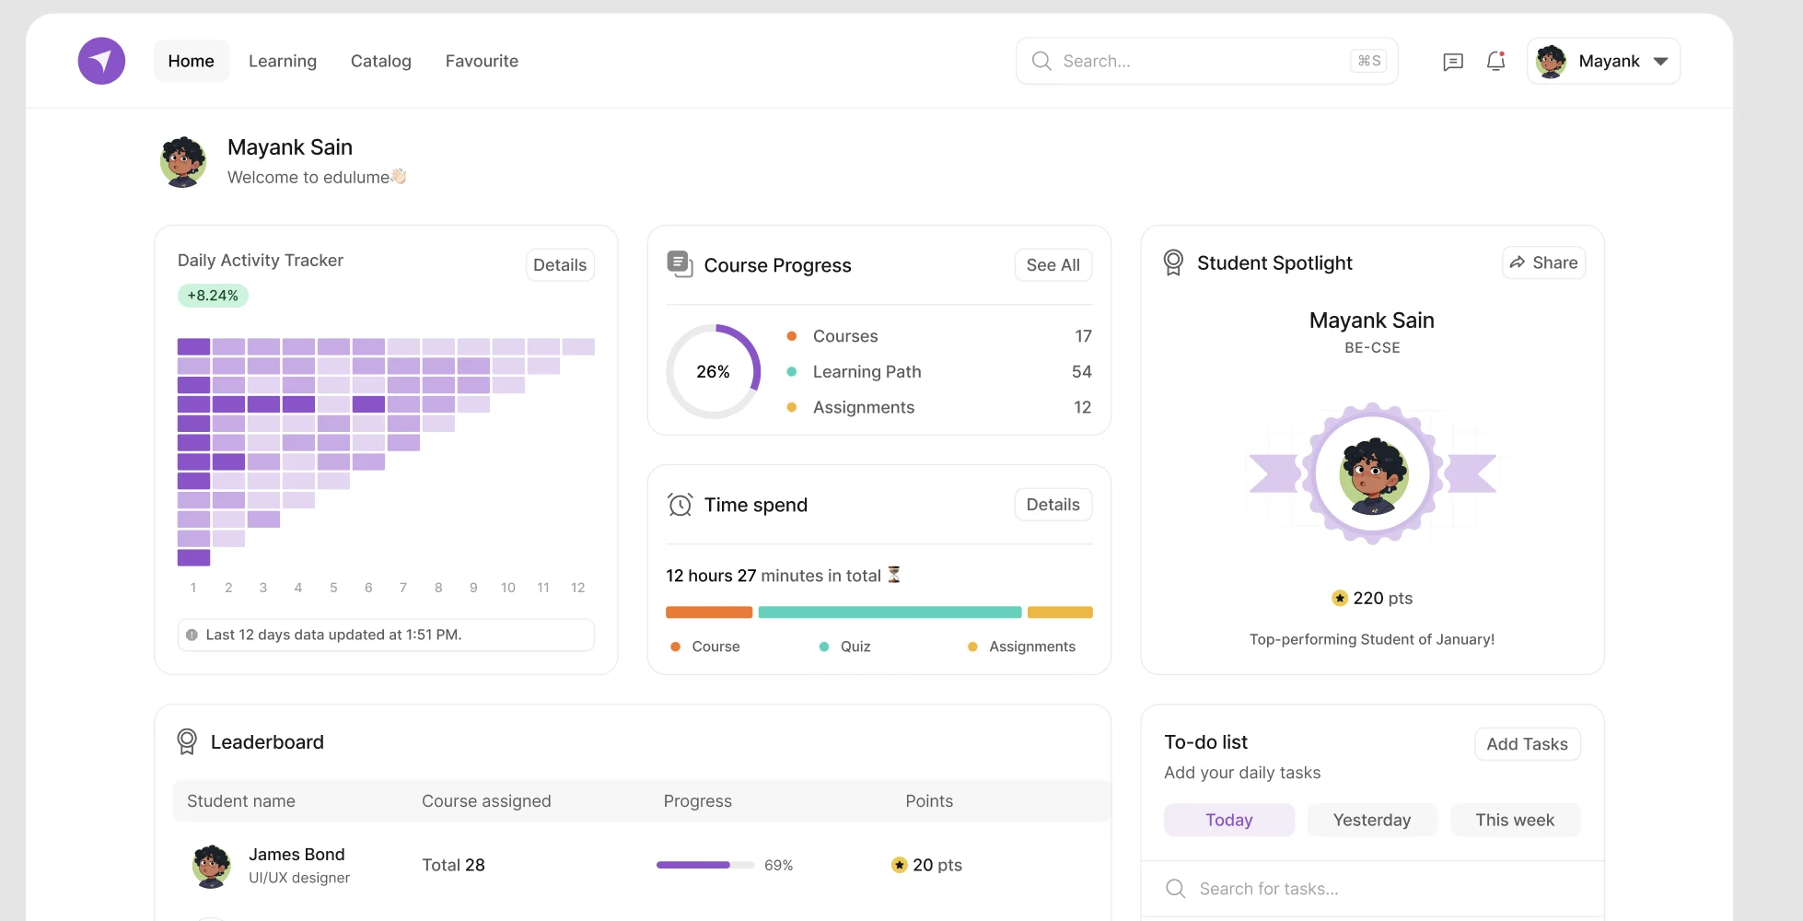Click the Courses row showing 17
Screen dimensions: 1803x921
(939, 336)
